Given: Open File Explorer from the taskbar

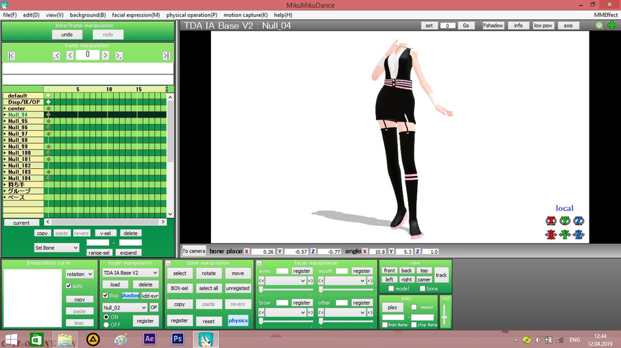Looking at the screenshot, I should click(65, 340).
